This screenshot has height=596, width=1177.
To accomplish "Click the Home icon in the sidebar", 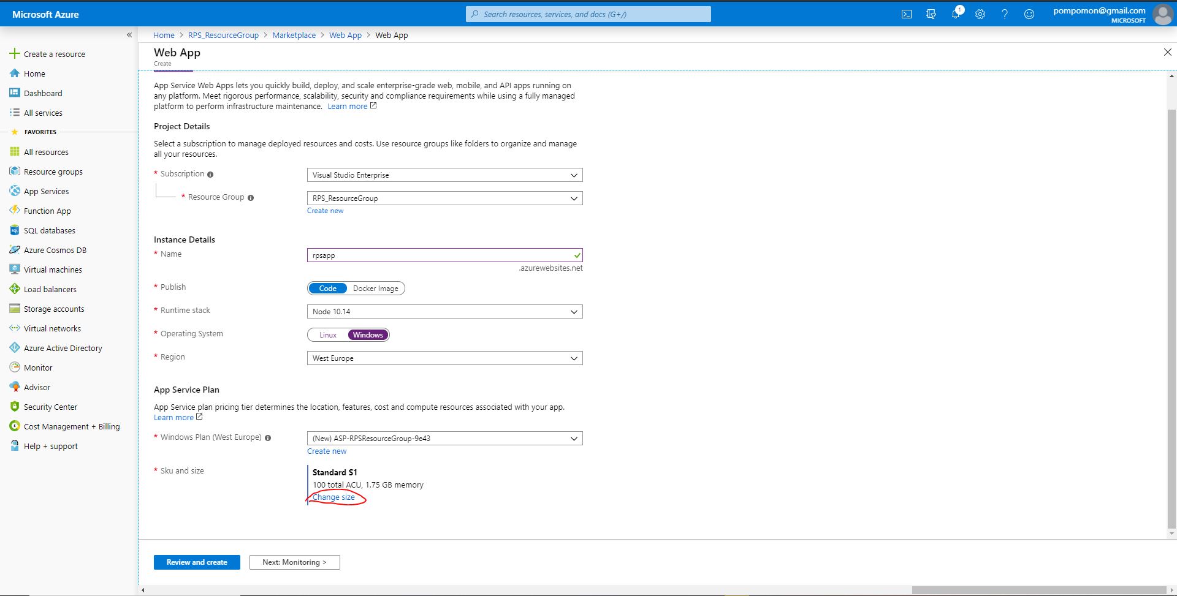I will coord(15,74).
